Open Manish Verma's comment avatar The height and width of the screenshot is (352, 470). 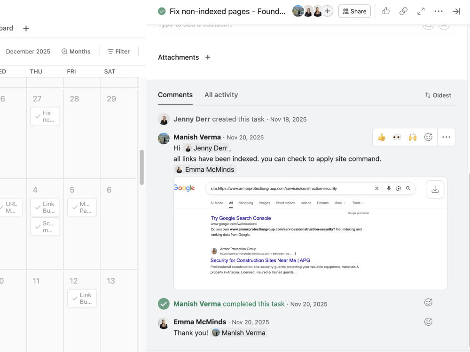tap(164, 138)
